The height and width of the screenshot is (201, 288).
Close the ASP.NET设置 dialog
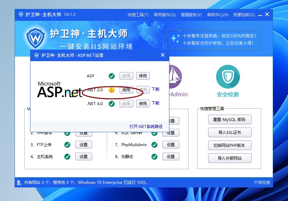[163, 55]
